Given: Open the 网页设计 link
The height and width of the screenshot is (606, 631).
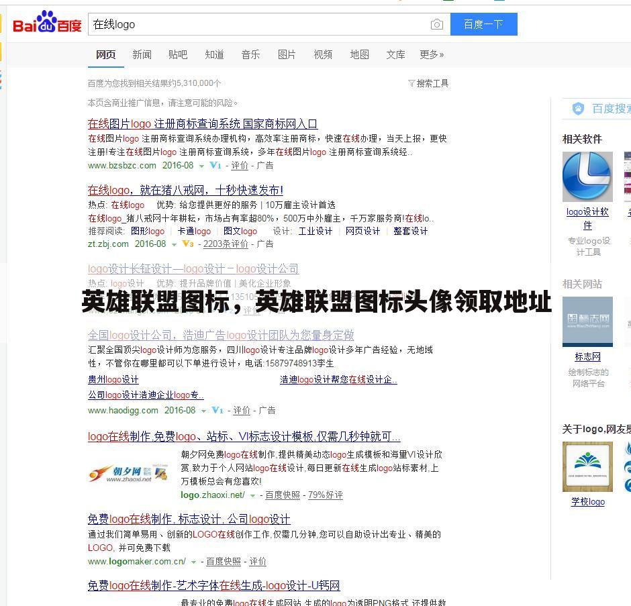Looking at the screenshot, I should [362, 231].
